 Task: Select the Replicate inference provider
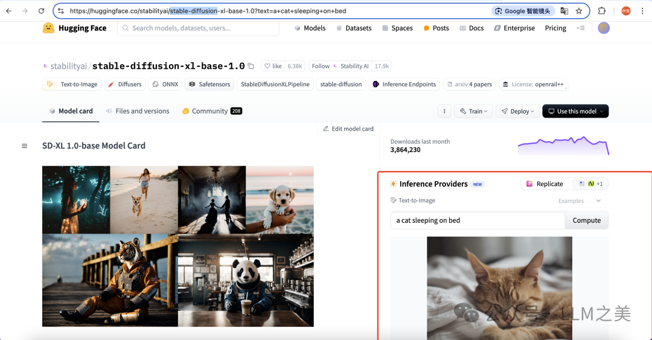pos(545,184)
